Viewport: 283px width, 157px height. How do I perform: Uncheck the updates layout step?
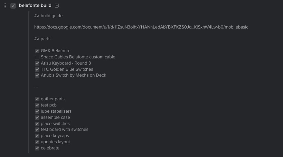click(37, 142)
